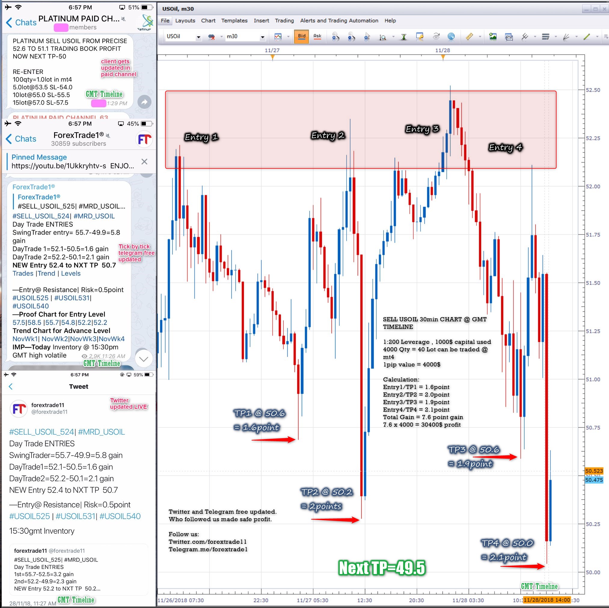
Task: Open the Trading menu
Action: [284, 20]
